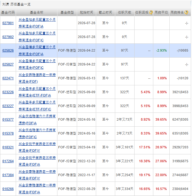The height and width of the screenshot is (196, 192).
Task: Click the 任职天数 column header
Action: point(125,12)
